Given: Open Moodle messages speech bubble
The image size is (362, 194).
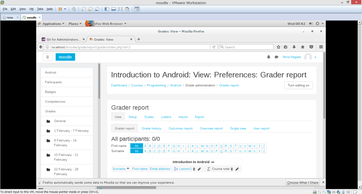Looking at the screenshot, I should click(x=276, y=57).
